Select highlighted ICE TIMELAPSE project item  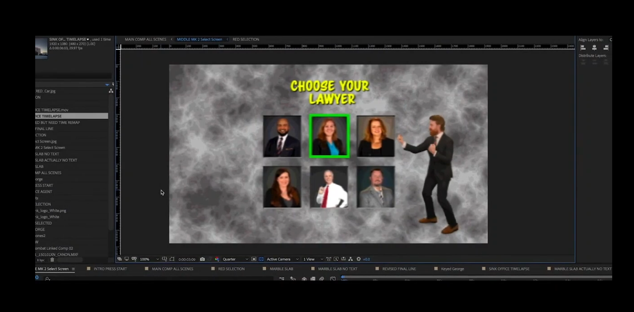tap(71, 116)
